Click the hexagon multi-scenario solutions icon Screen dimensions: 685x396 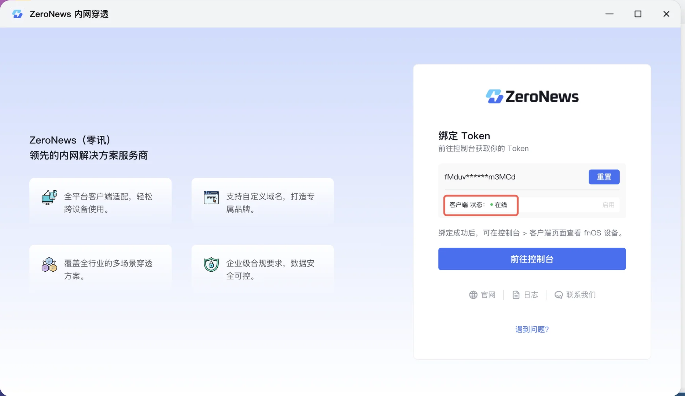pos(49,264)
